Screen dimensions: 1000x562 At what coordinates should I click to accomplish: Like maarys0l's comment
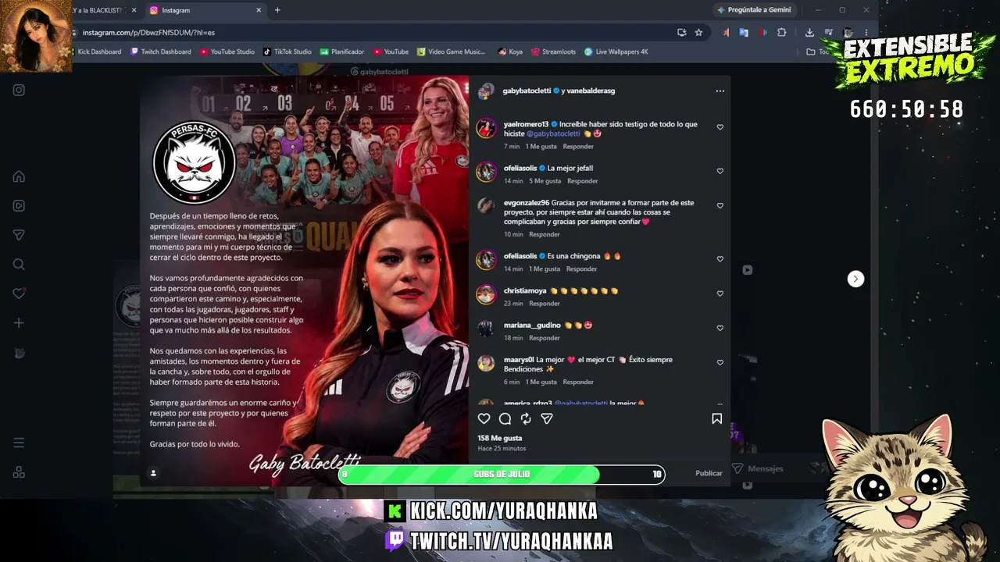tap(720, 363)
